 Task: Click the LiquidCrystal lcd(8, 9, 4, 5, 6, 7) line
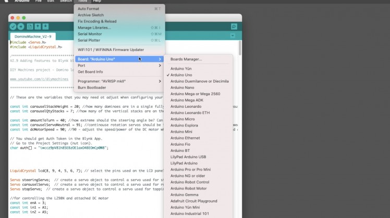[x=87, y=171]
